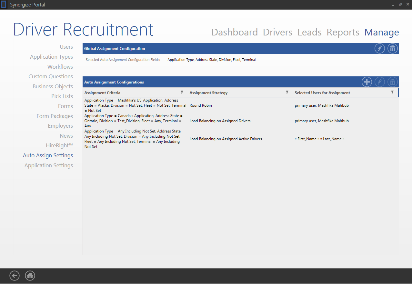Image resolution: width=412 pixels, height=284 pixels.
Task: Click the Synergize Portal app icon
Action: tap(4, 5)
